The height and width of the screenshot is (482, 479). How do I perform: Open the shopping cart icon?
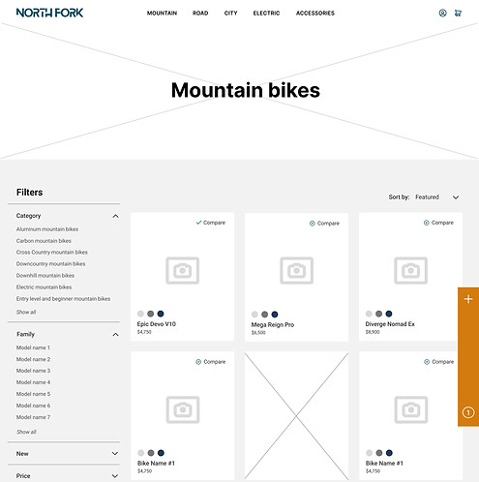[458, 13]
